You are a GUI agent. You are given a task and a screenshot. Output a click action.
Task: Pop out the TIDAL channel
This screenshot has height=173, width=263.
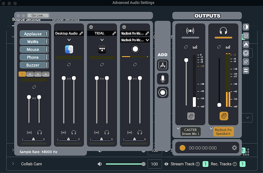click(102, 65)
